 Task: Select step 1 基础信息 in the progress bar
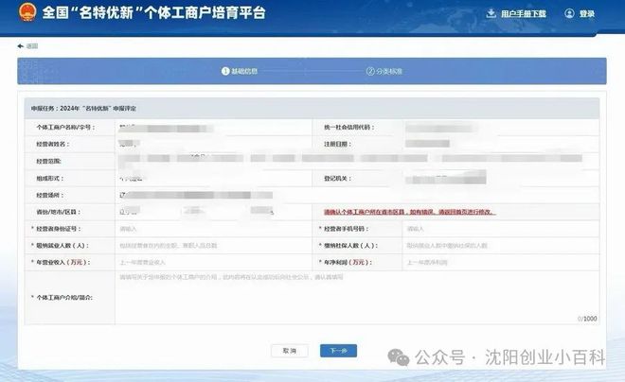click(240, 71)
